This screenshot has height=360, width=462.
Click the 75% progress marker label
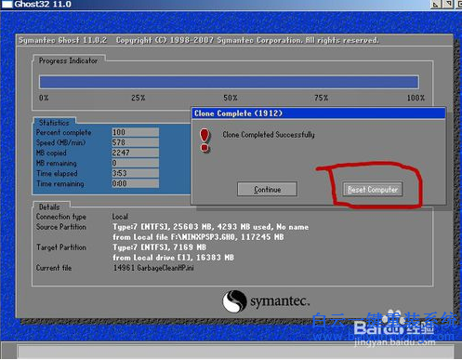tap(321, 98)
